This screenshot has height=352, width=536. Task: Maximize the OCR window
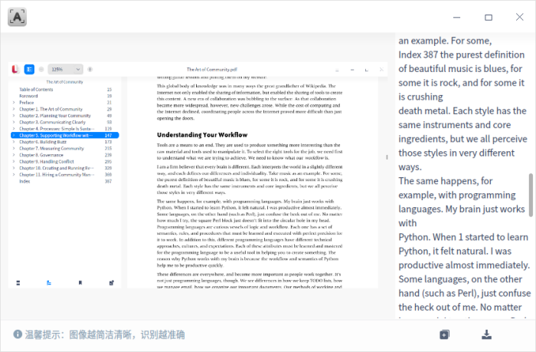click(489, 17)
